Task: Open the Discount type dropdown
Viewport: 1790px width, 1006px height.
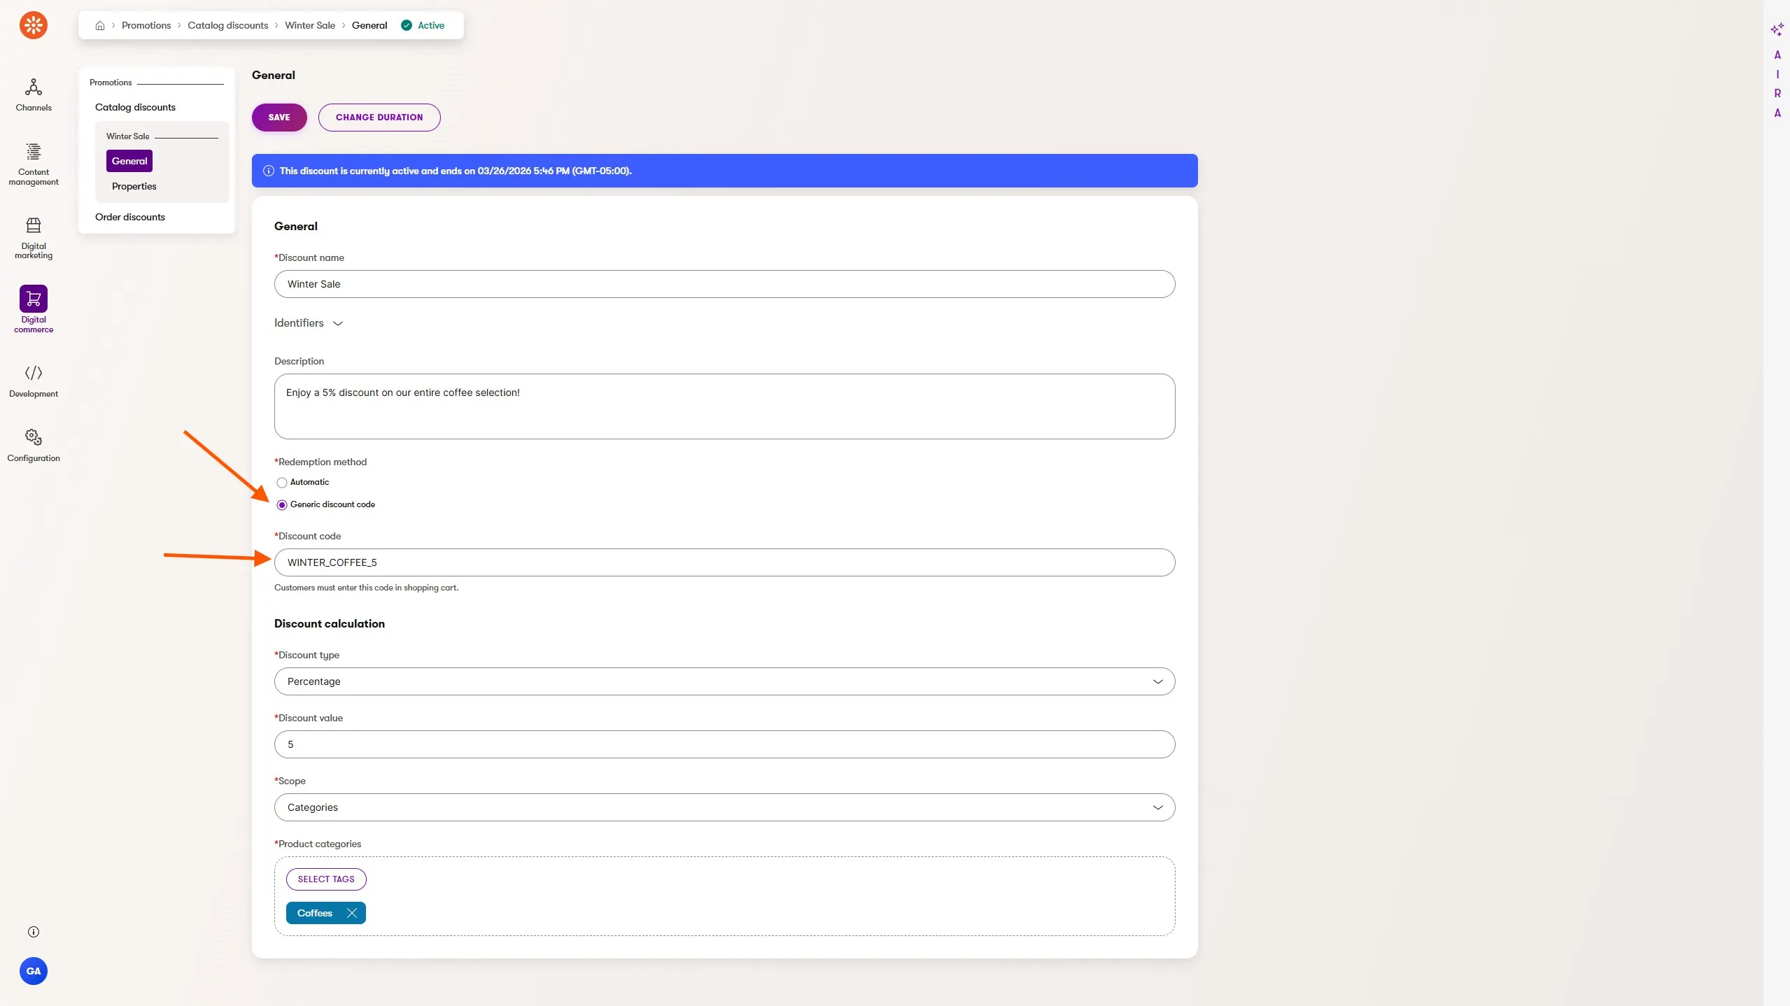Action: coord(724,681)
